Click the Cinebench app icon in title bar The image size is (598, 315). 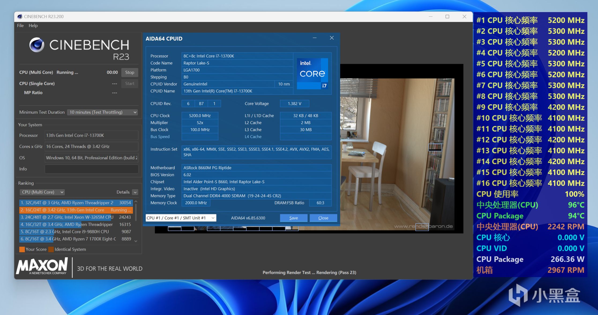click(x=20, y=17)
